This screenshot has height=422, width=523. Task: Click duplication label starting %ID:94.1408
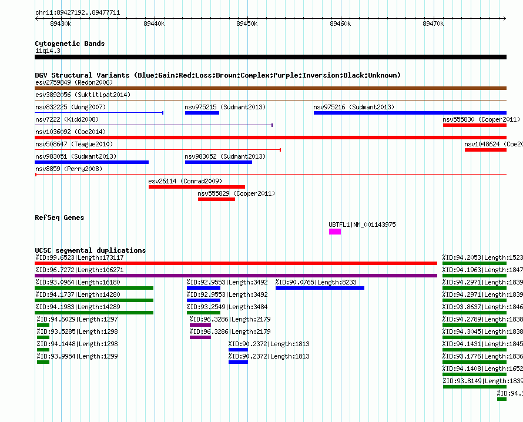pos(482,369)
